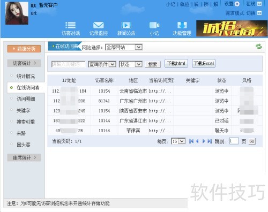
Task: Click the green refresh icon
Action: tap(258, 47)
